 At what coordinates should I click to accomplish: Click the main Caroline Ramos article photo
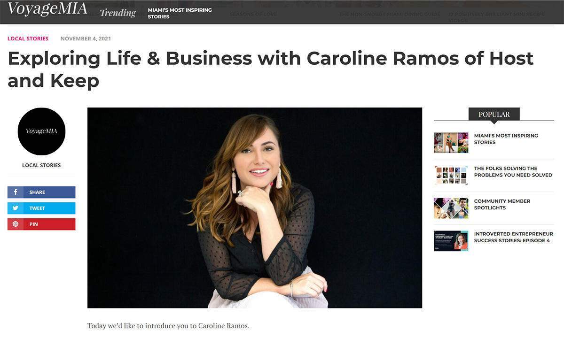click(255, 207)
